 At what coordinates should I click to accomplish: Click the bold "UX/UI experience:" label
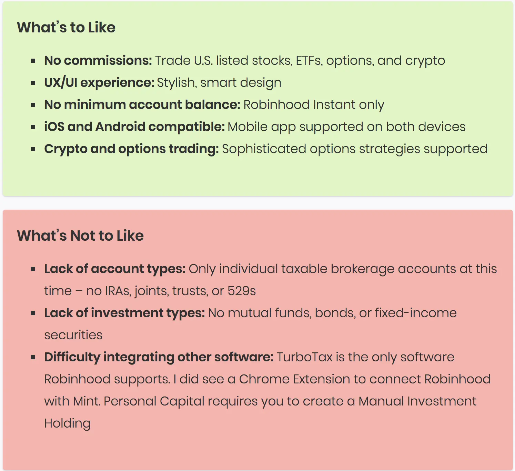tap(99, 83)
